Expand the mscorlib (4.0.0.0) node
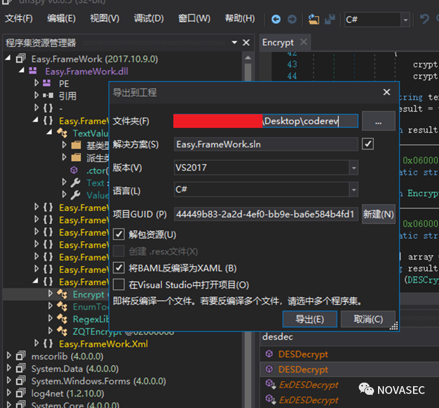Screen dimensions: 439x408 pyautogui.click(x=9, y=356)
